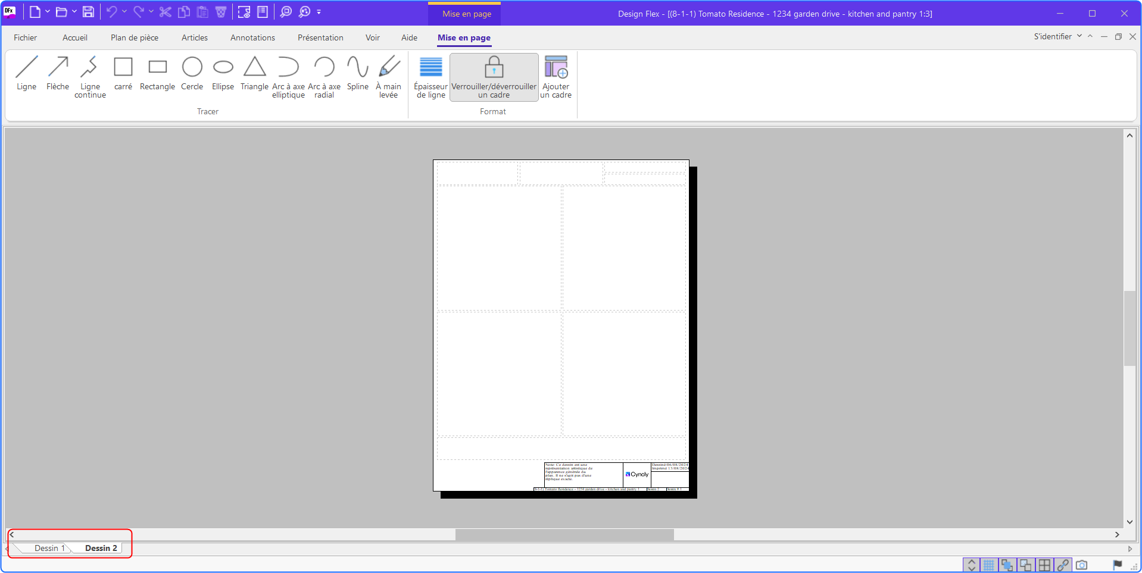Select the Ellipse tool
This screenshot has height=573, width=1142.
(223, 74)
